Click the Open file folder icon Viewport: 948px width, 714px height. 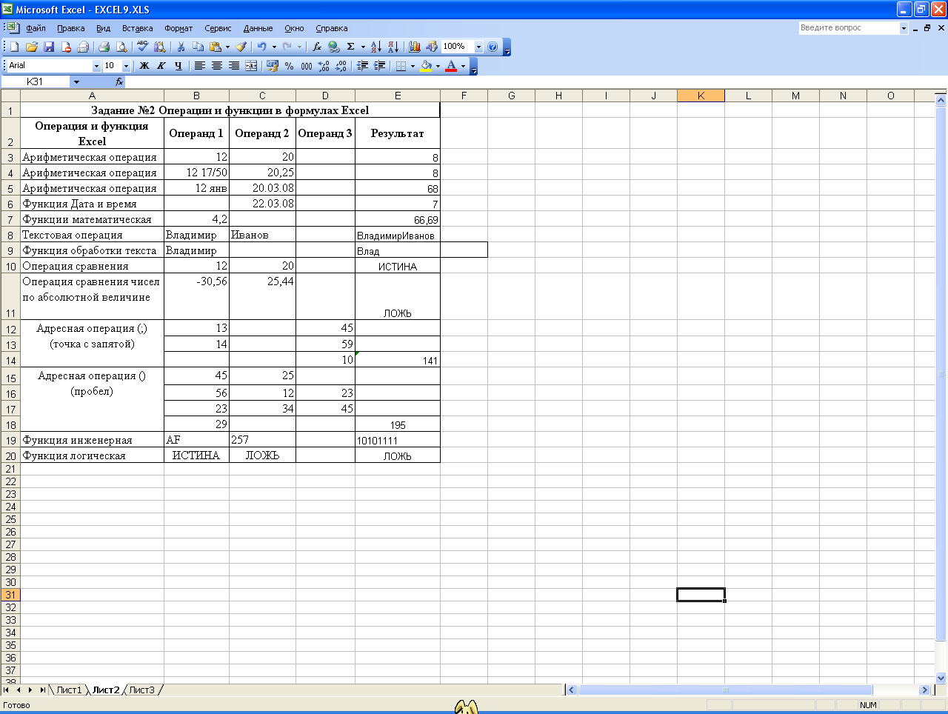coord(31,47)
